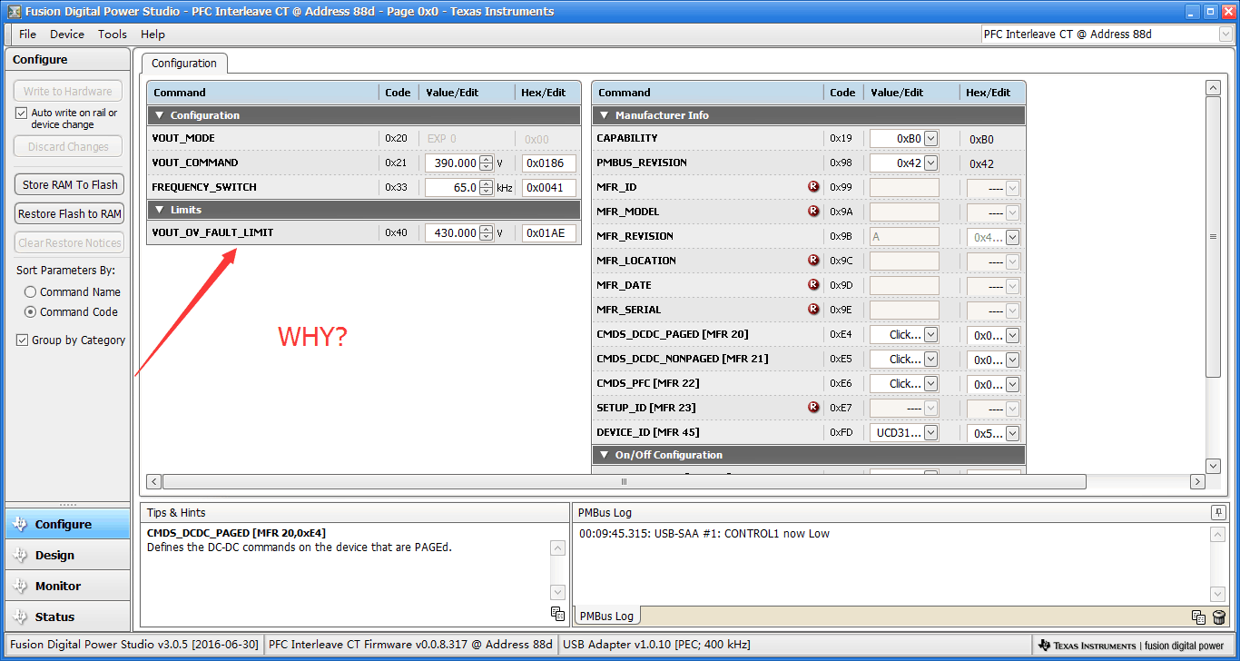
Task: Click the read-only R icon beside MFR_LOCATION
Action: (x=813, y=261)
